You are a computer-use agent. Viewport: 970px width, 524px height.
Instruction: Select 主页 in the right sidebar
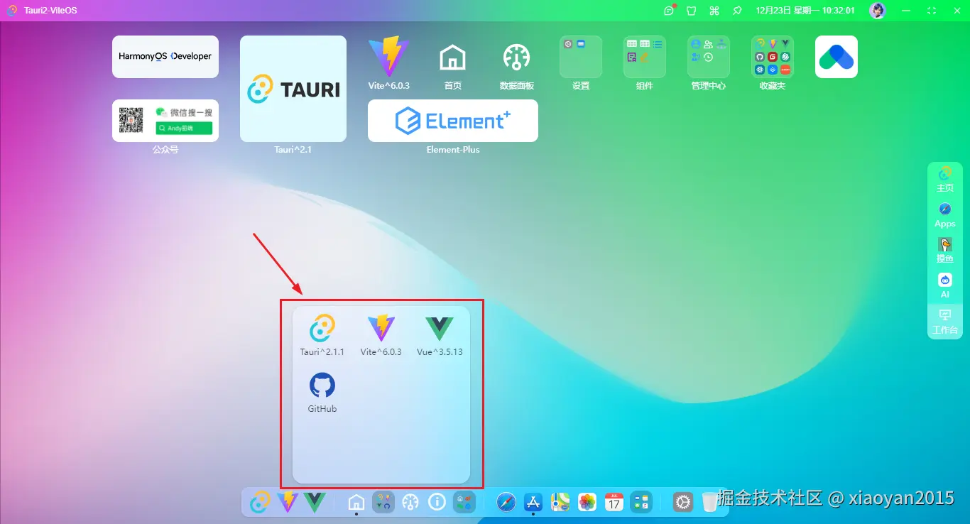point(945,180)
